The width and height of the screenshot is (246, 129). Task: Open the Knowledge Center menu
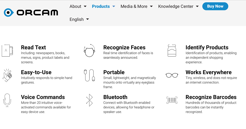pyautogui.click(x=178, y=6)
